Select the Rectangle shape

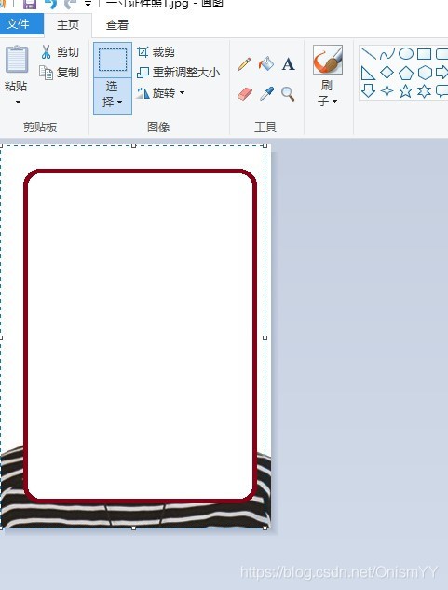pos(425,54)
